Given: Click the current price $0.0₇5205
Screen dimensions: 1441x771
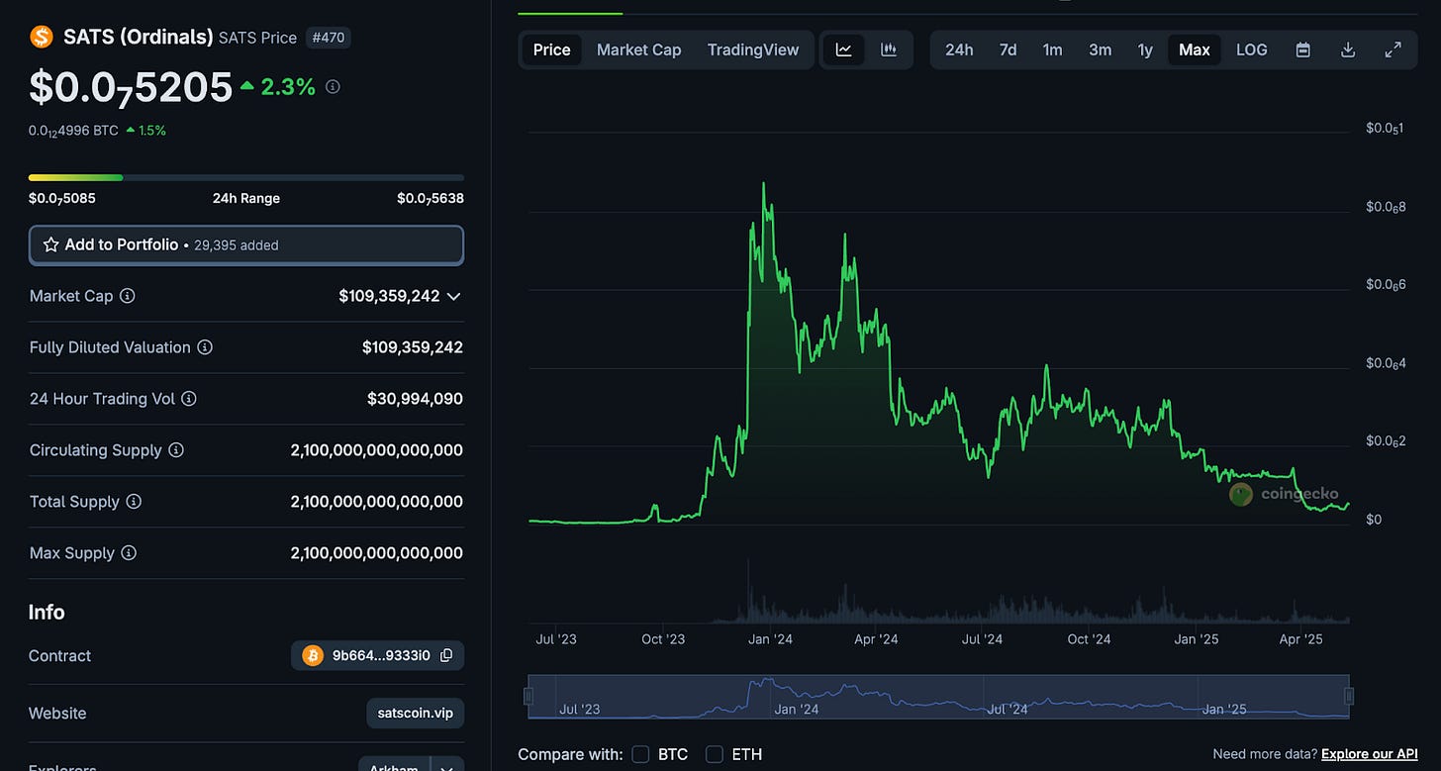Looking at the screenshot, I should click(131, 88).
